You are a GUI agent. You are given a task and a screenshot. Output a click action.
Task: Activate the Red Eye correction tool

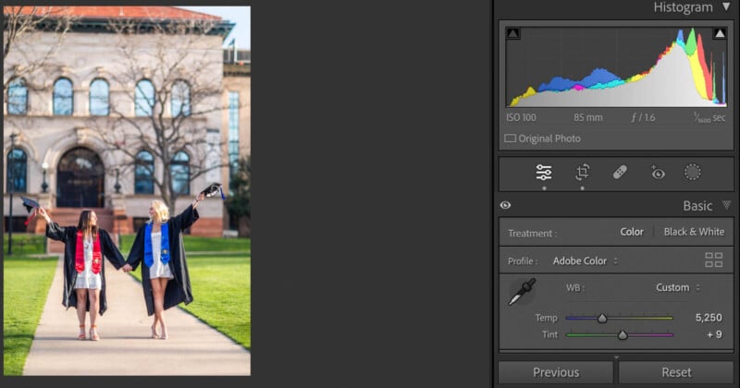pos(657,173)
